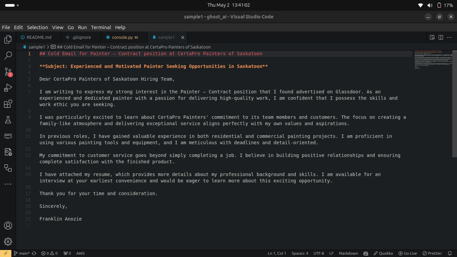Open the Search view in activity bar
The width and height of the screenshot is (457, 257).
tap(8, 56)
